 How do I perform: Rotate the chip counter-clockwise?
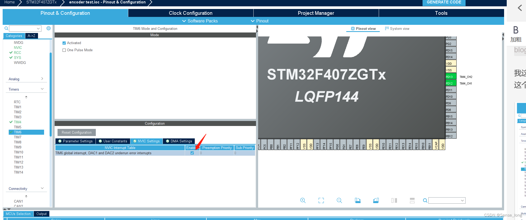coord(376,200)
